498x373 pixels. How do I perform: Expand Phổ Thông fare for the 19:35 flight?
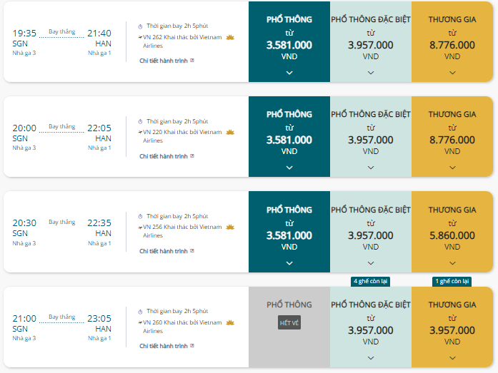[x=289, y=73]
